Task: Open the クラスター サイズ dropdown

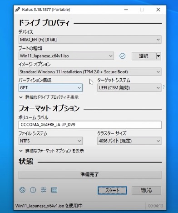Action: (129, 141)
